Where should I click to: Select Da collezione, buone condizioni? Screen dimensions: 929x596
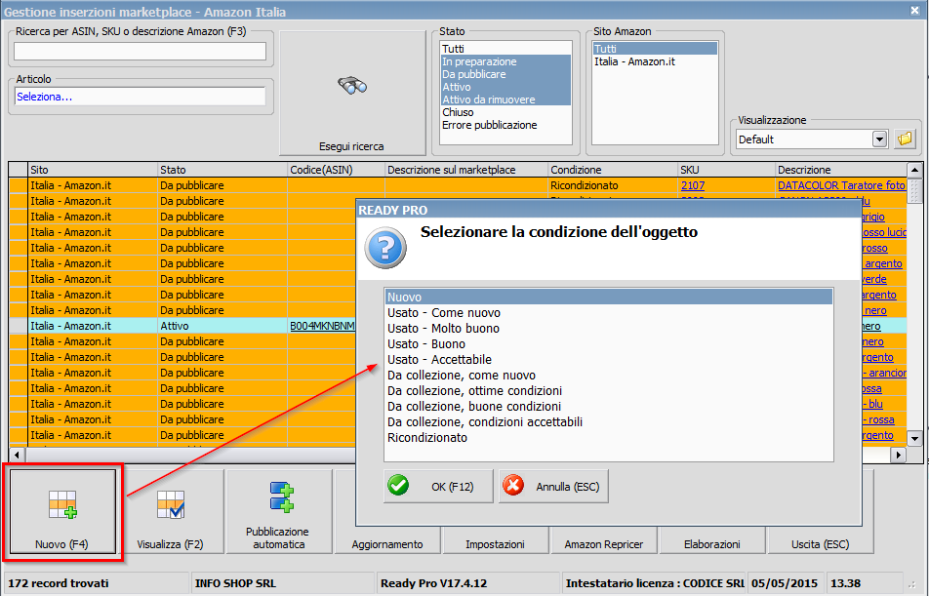(x=609, y=407)
